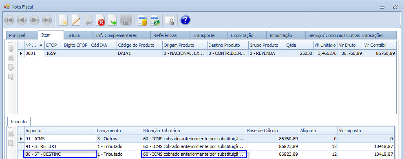The width and height of the screenshot is (404, 159).
Task: Click the table with gold coins icon
Action: [x=143, y=20]
